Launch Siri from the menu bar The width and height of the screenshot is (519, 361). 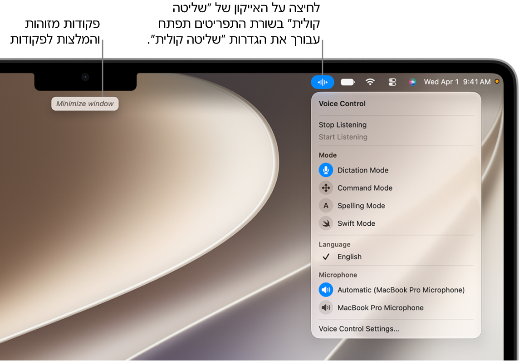(412, 82)
